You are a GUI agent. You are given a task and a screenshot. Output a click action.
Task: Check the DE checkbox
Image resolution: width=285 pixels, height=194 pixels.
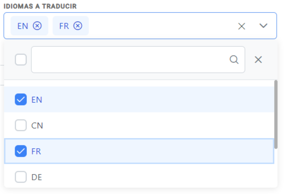click(x=21, y=177)
